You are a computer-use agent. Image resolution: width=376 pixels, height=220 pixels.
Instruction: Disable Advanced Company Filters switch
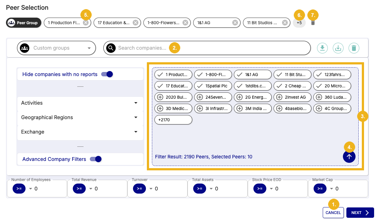click(x=96, y=159)
